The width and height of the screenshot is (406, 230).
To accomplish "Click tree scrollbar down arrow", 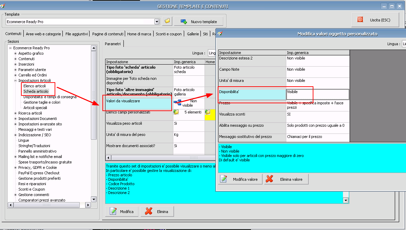I will (x=94, y=199).
